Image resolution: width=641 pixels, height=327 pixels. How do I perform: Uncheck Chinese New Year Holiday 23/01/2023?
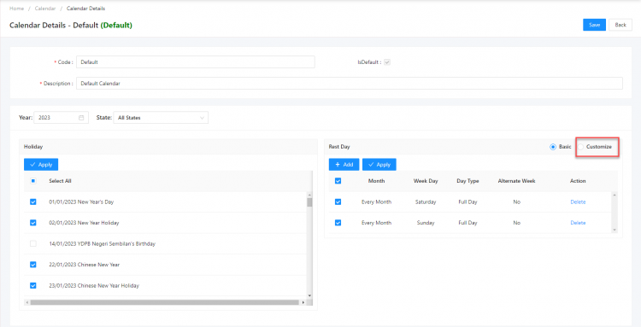pos(33,285)
